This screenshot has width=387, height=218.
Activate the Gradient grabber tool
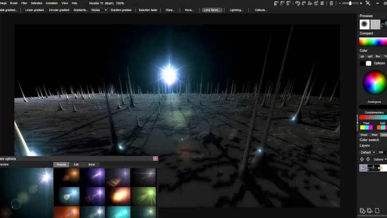click(x=121, y=10)
